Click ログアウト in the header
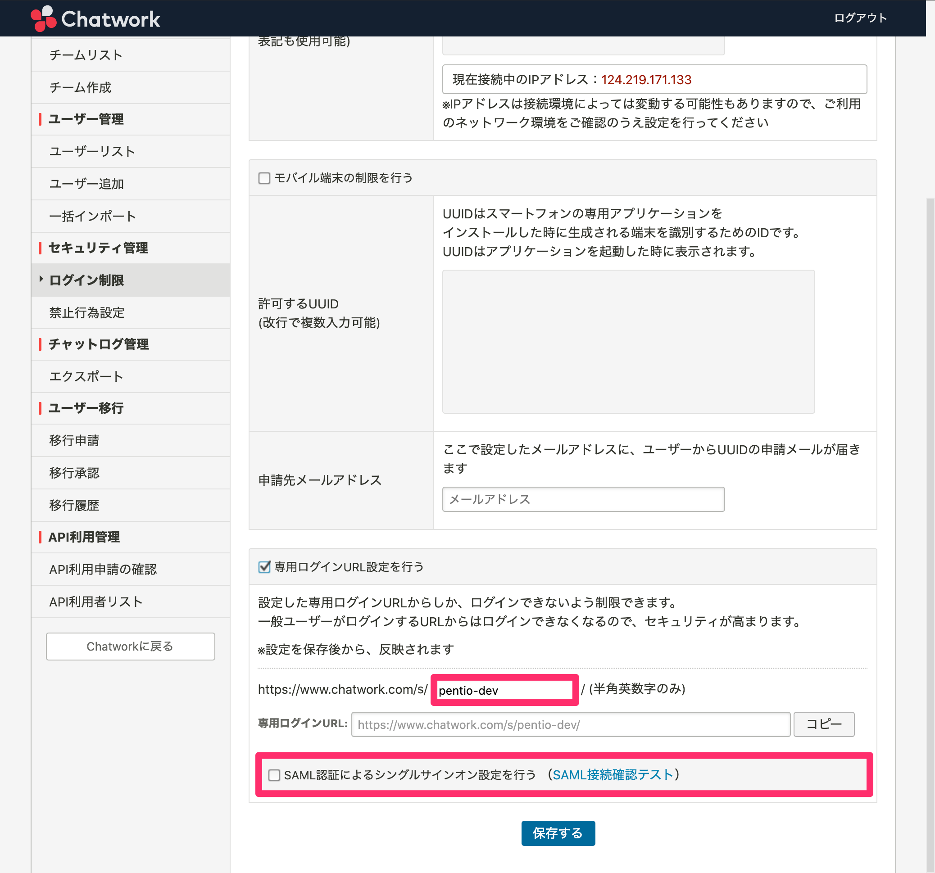Image resolution: width=935 pixels, height=873 pixels. click(860, 18)
